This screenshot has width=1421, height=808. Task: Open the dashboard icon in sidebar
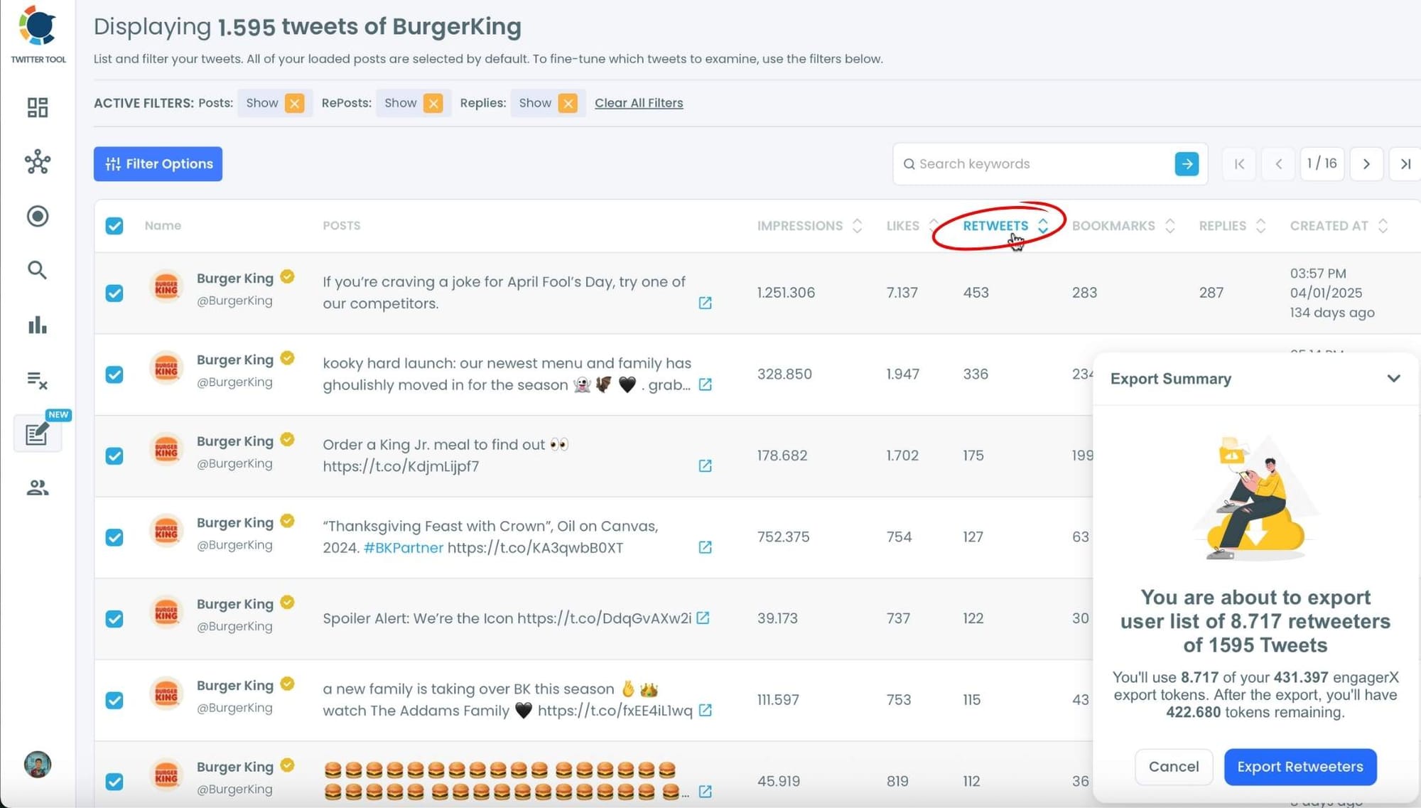[37, 107]
